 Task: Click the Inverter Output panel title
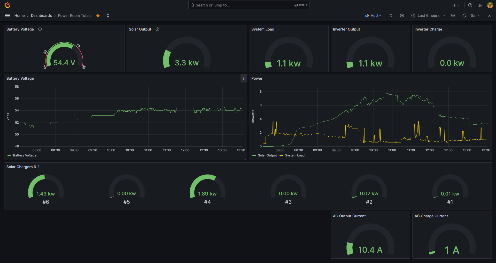click(346, 29)
